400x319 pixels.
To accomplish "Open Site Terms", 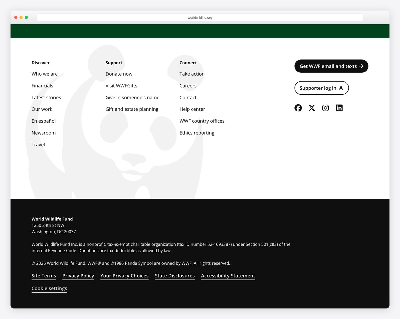I will click(x=44, y=276).
